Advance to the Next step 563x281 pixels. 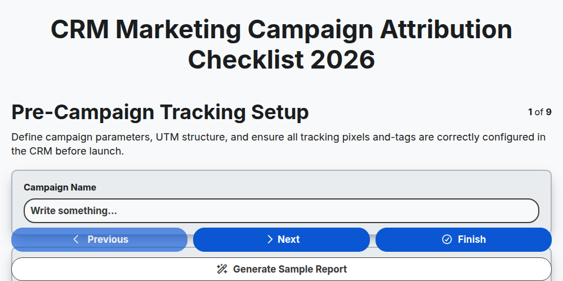(281, 239)
